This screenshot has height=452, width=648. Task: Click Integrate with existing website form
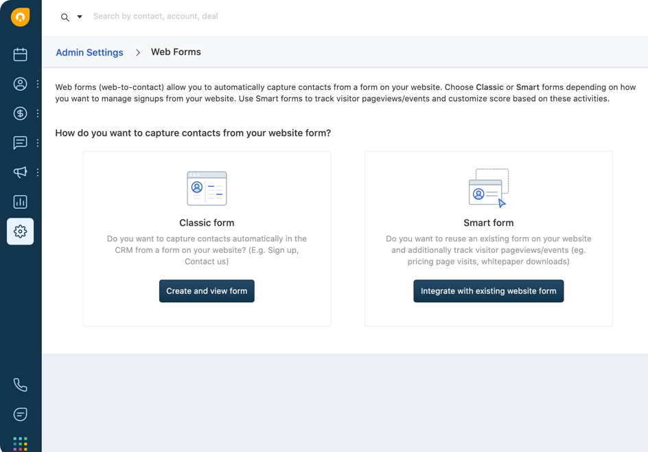(488, 291)
